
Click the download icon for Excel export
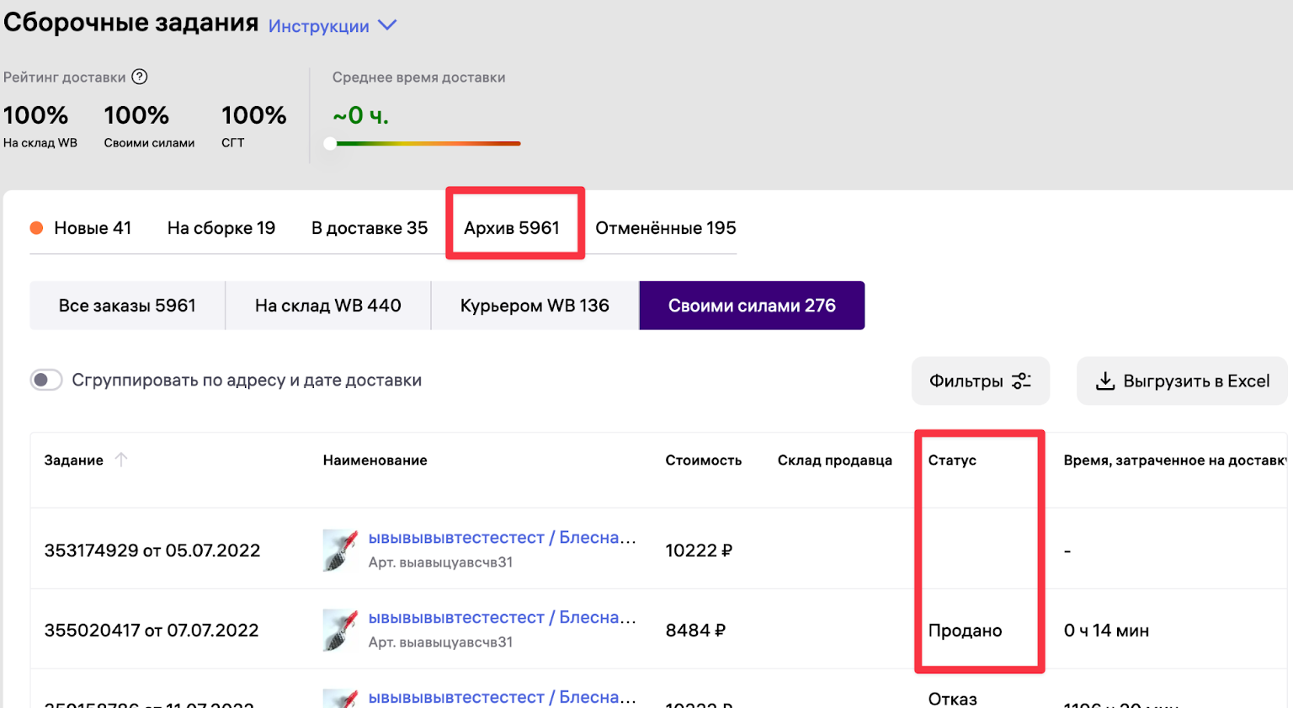pyautogui.click(x=1104, y=381)
